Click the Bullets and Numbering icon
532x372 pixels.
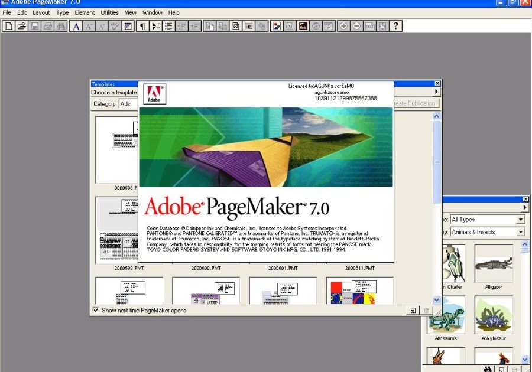tap(168, 26)
